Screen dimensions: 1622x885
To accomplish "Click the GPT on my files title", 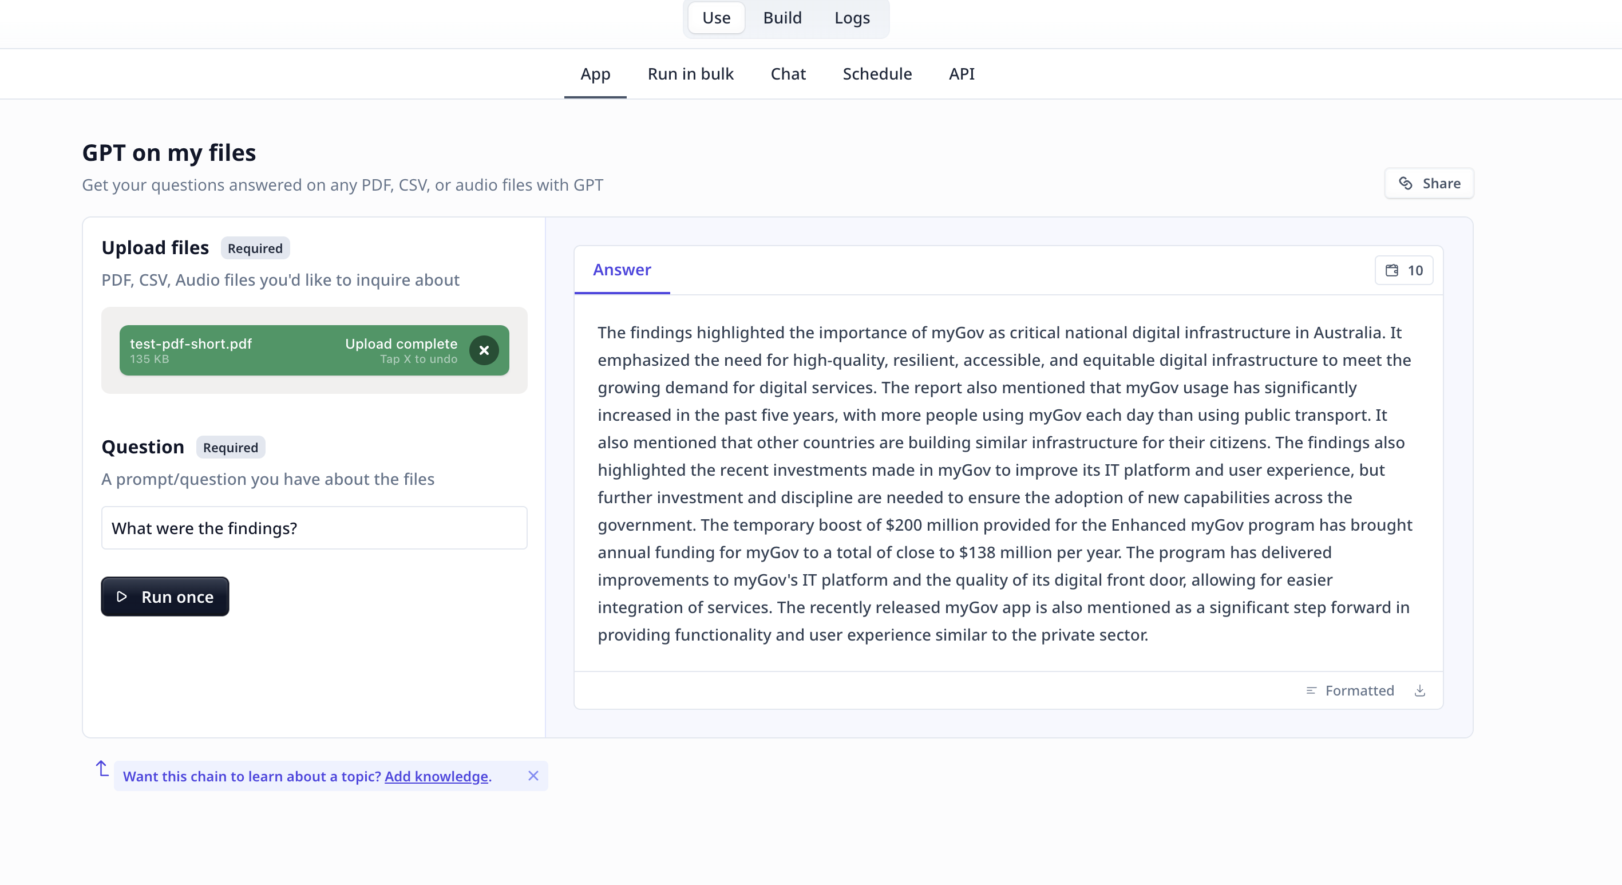I will click(x=169, y=153).
